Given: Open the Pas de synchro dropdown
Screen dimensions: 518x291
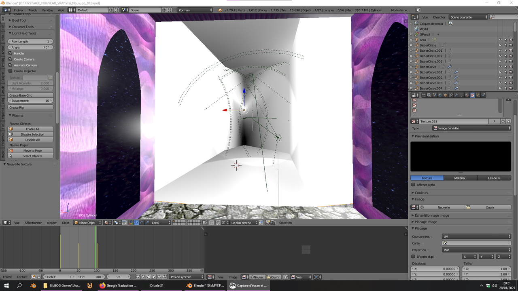Looking at the screenshot, I should pos(187,277).
